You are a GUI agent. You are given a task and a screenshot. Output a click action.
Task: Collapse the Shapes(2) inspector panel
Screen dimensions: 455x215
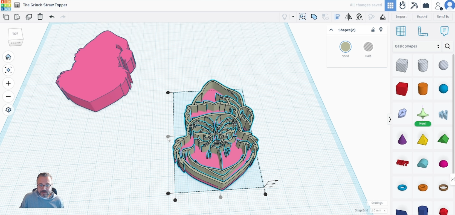pyautogui.click(x=331, y=30)
